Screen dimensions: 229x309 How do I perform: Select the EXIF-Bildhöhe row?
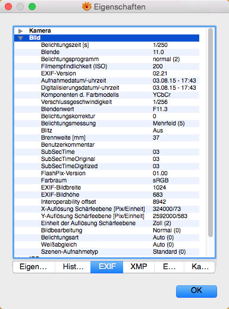(106, 195)
